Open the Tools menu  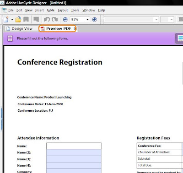click(x=75, y=10)
